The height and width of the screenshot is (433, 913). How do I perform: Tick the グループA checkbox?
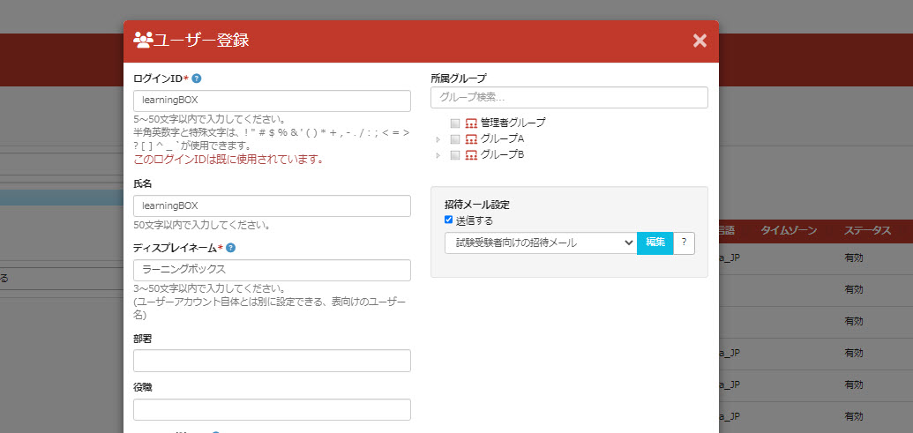(455, 139)
